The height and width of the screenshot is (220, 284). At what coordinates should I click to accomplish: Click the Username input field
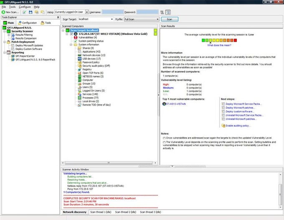[113, 12]
